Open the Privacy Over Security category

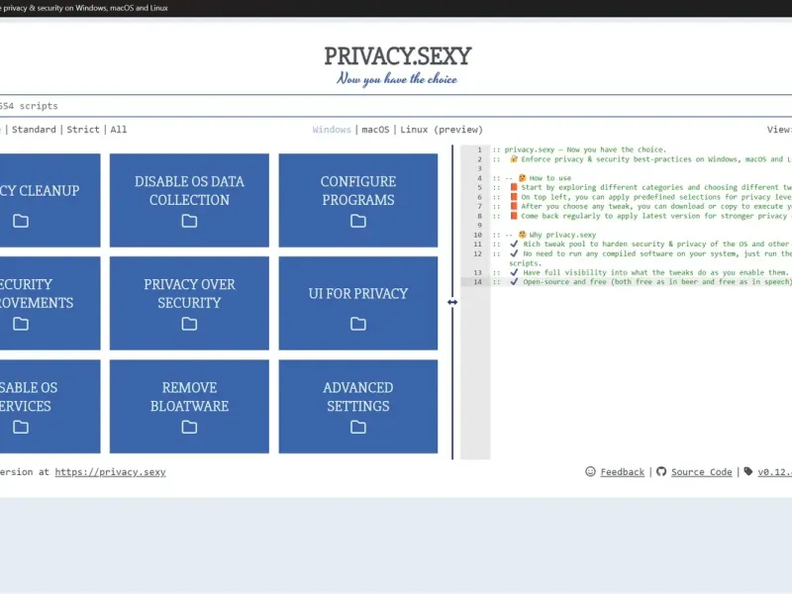click(189, 303)
